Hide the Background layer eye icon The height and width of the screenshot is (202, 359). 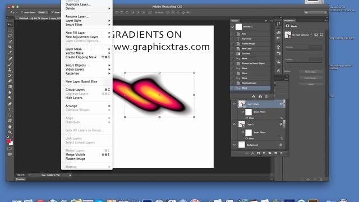[234, 145]
